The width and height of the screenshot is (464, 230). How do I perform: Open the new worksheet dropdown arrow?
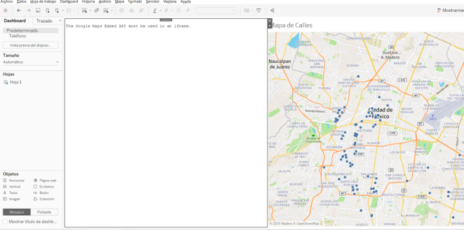point(90,11)
